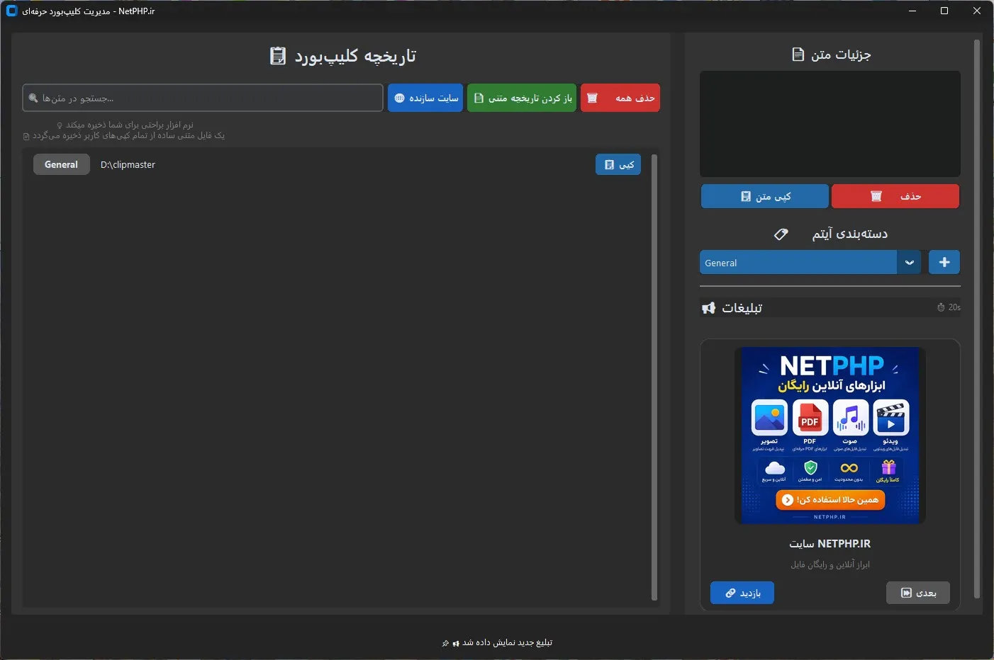Click the globe icon on developer site button
Screen dimensions: 994x660
tap(399, 98)
